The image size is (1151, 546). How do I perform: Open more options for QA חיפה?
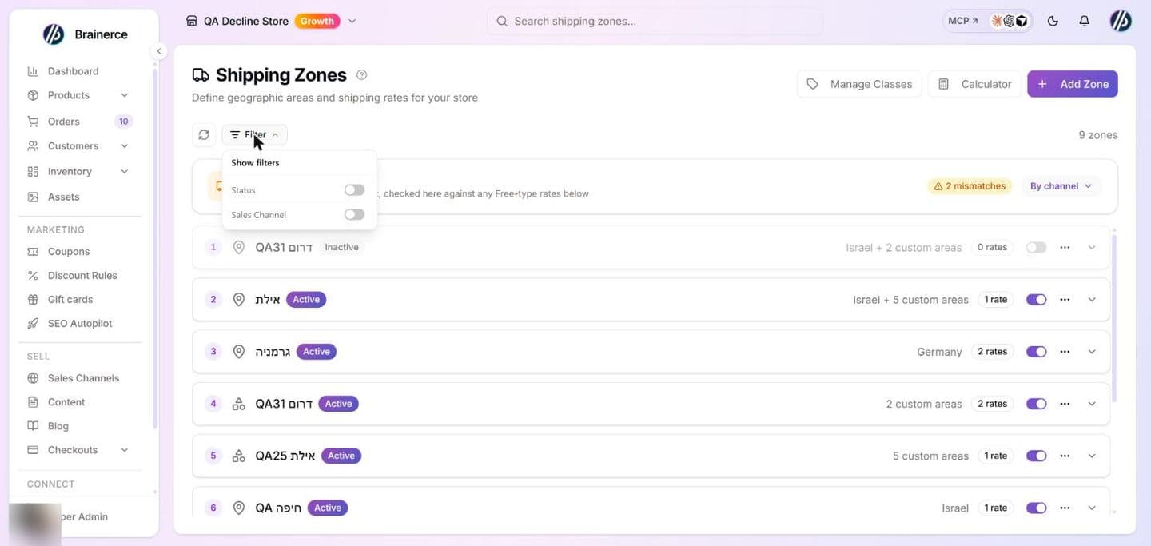(1065, 508)
